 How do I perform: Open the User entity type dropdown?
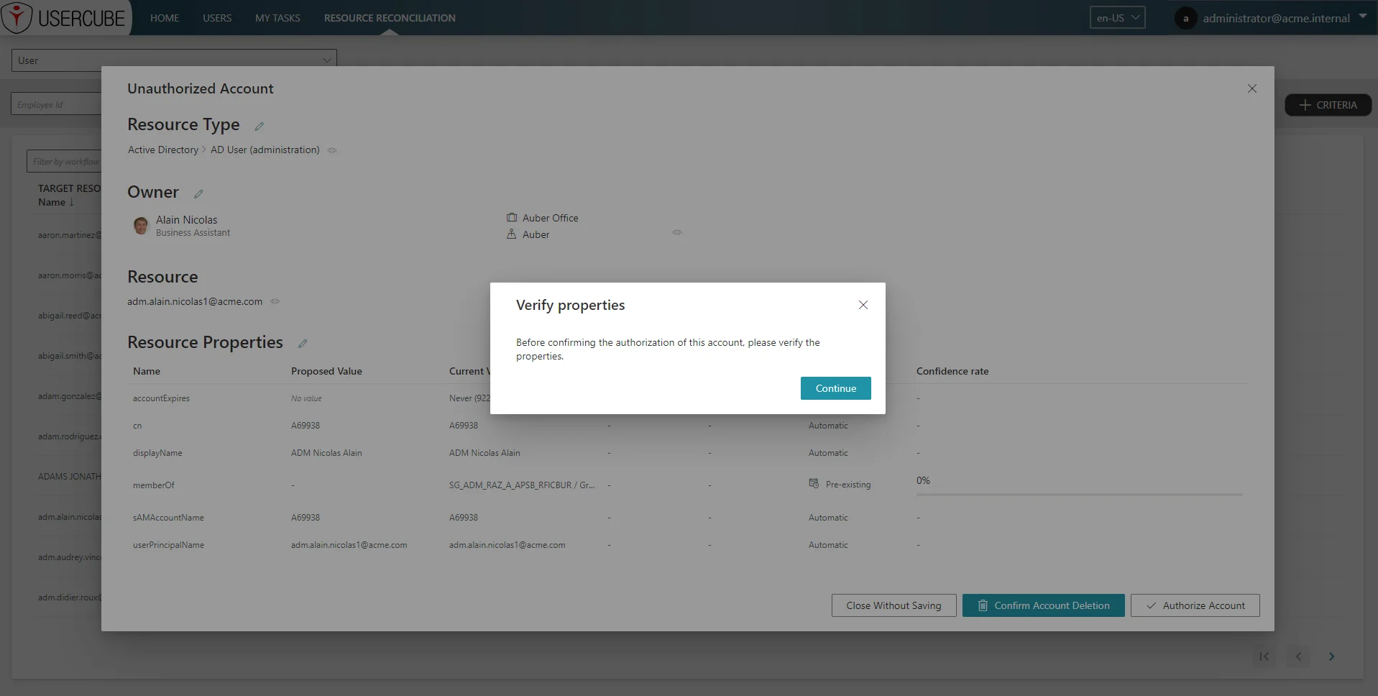click(174, 60)
